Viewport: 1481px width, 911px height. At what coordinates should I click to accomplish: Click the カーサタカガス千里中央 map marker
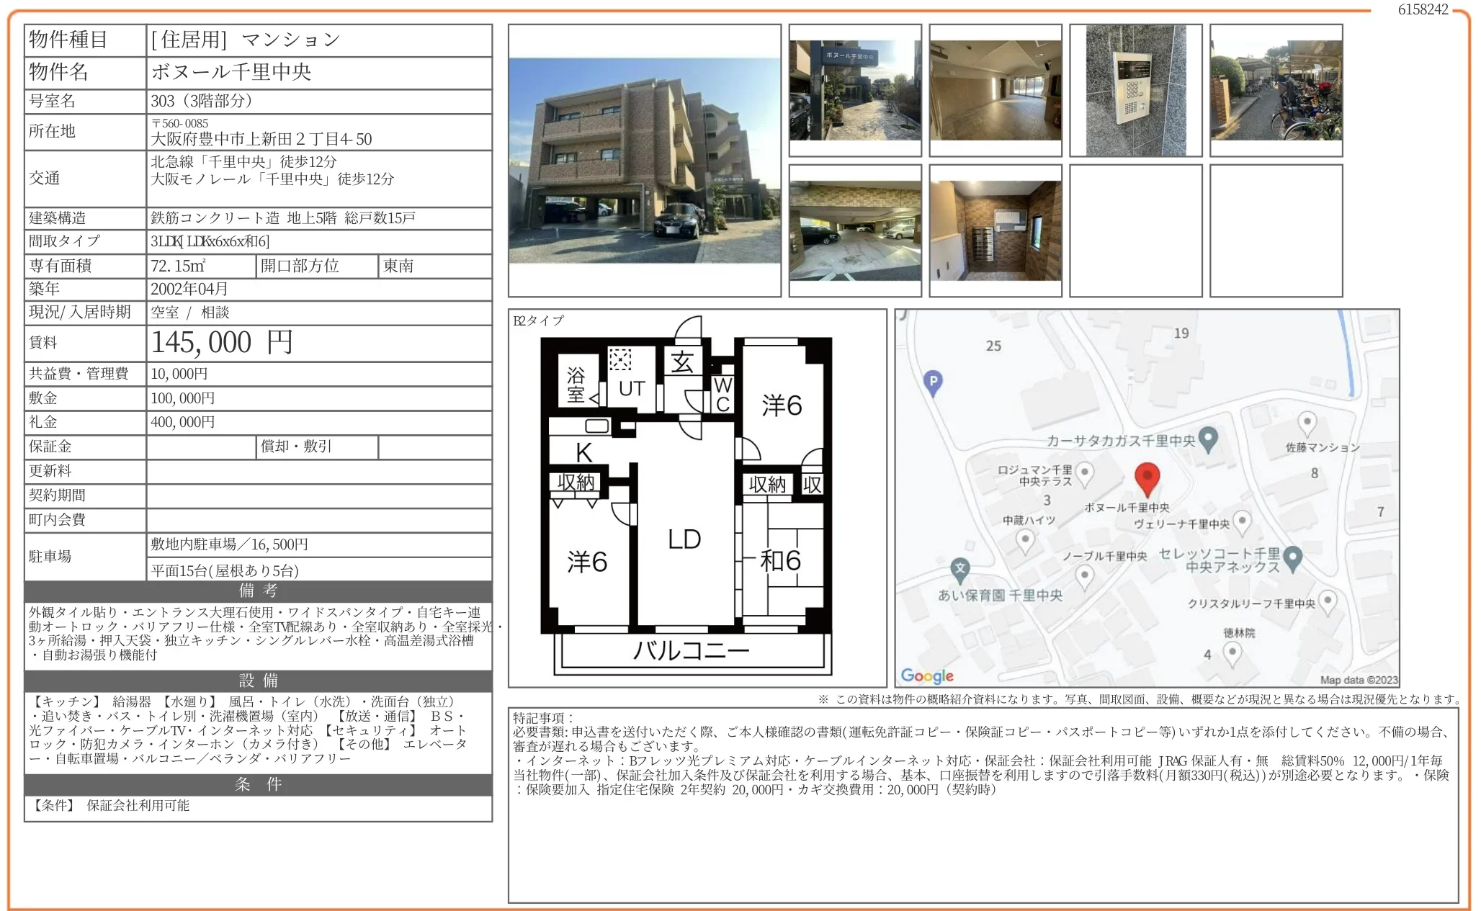pyautogui.click(x=1209, y=438)
